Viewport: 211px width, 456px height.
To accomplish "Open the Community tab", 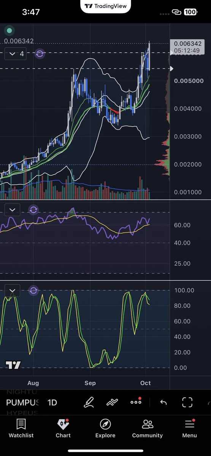I will point(148,428).
